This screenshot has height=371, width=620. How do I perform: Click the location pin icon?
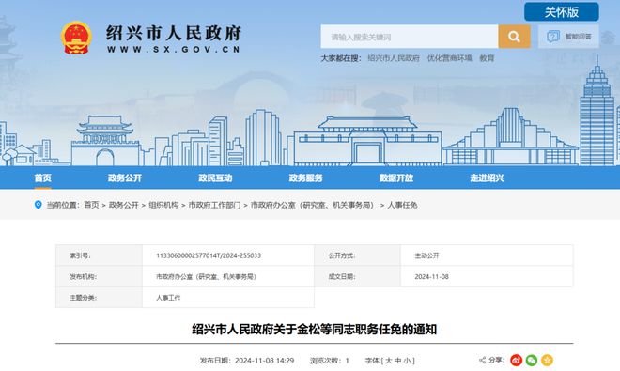click(x=38, y=205)
